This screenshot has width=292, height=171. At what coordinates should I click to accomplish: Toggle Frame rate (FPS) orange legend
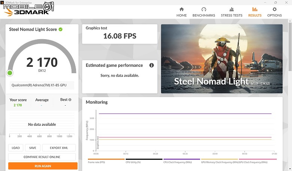point(106,161)
